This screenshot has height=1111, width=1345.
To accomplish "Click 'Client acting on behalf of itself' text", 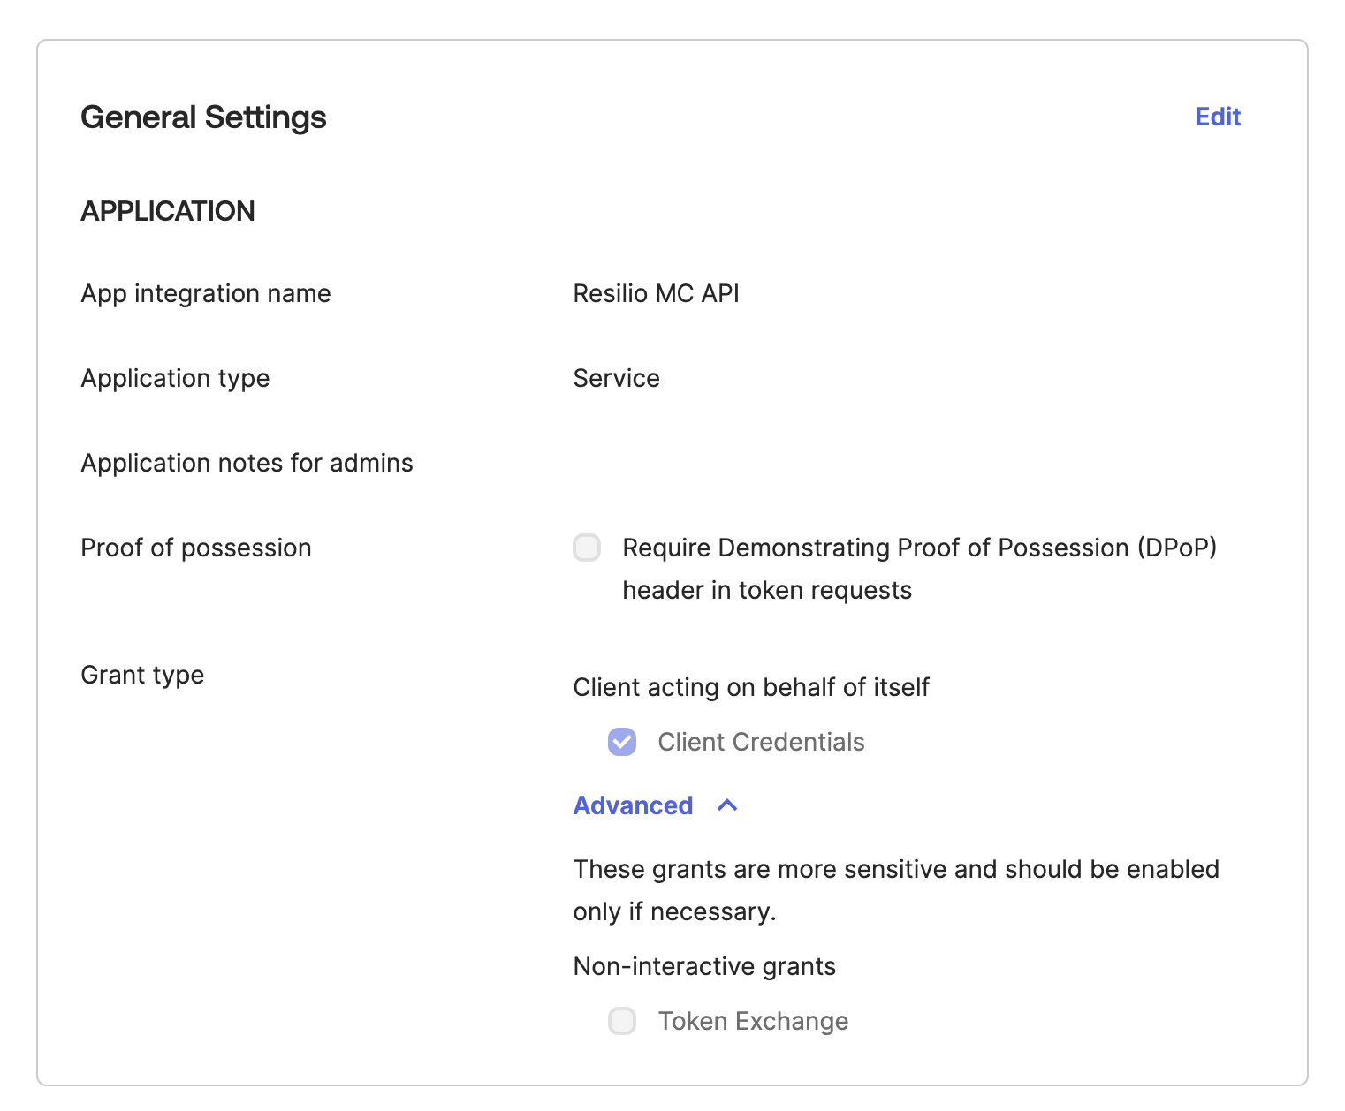I will [x=751, y=687].
